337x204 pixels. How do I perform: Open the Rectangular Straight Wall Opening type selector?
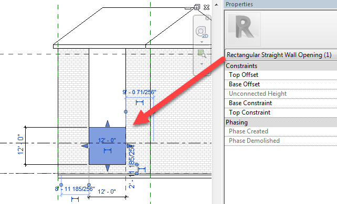[281, 55]
